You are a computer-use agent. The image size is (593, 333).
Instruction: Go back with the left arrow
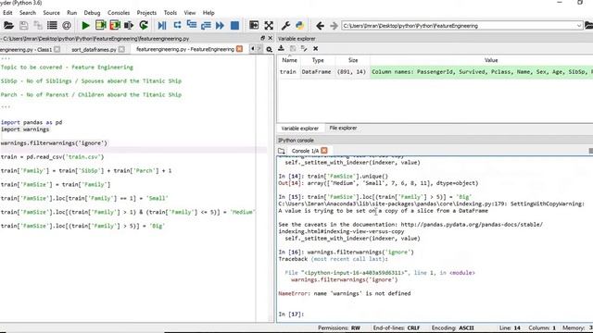point(320,26)
